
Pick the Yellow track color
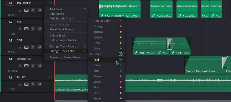pos(107,37)
